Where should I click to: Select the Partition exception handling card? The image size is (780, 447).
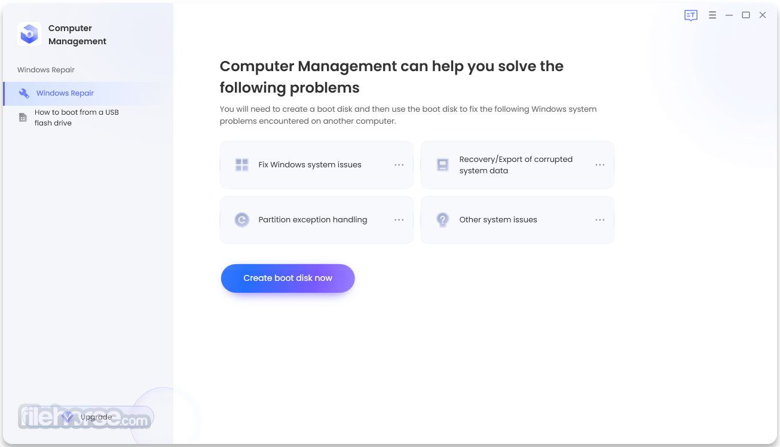pyautogui.click(x=316, y=220)
